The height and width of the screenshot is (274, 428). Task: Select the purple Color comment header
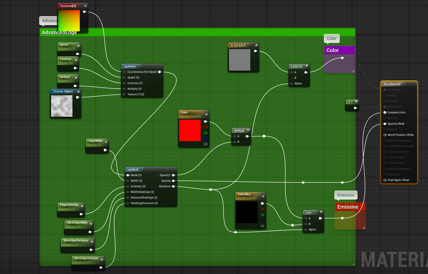coord(339,50)
